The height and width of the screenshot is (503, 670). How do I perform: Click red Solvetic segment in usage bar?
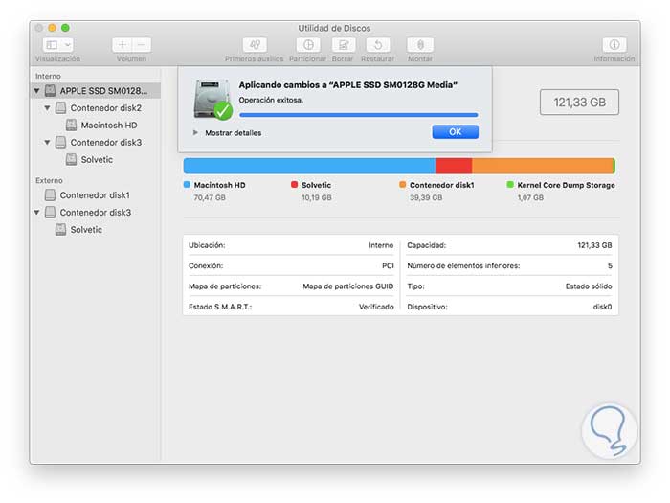(454, 166)
